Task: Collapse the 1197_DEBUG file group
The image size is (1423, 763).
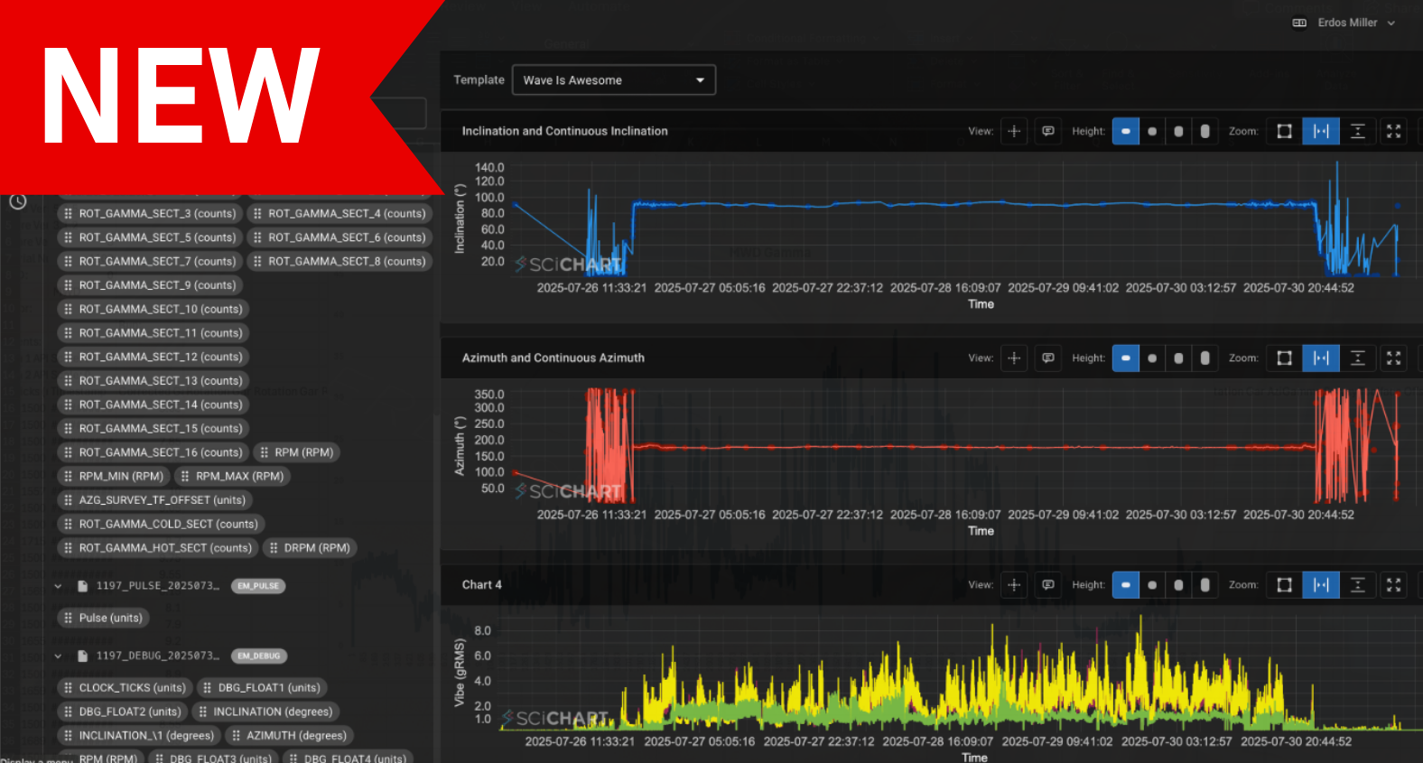Action: (x=58, y=656)
